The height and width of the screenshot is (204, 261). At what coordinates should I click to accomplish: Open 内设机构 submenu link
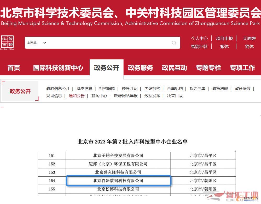coord(152,89)
